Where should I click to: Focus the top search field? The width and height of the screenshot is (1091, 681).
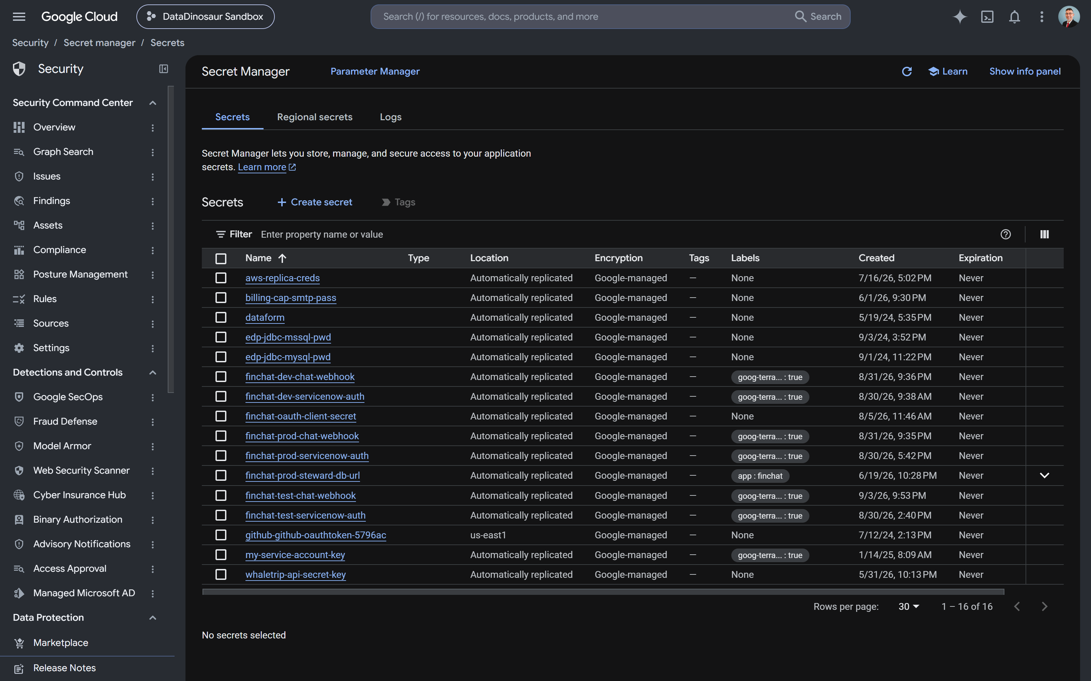click(610, 17)
